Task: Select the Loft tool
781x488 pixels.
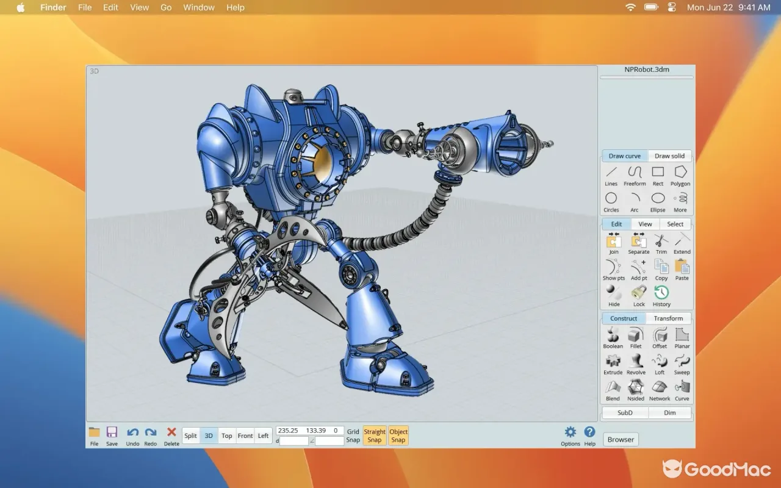Action: 660,364
